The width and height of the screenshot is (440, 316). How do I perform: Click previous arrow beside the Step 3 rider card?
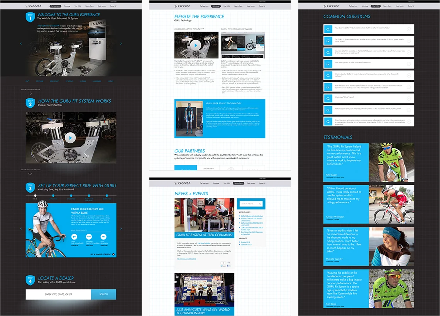coord(21,228)
